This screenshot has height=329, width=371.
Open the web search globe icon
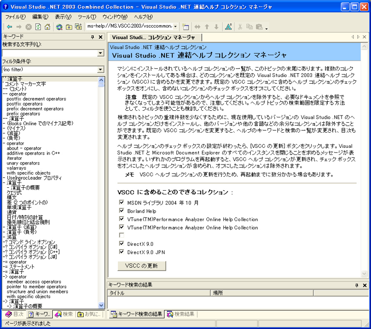[x=59, y=27]
